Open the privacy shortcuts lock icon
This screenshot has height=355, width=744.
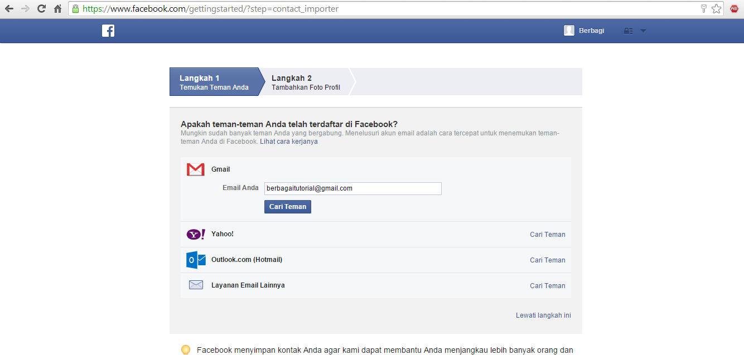628,31
